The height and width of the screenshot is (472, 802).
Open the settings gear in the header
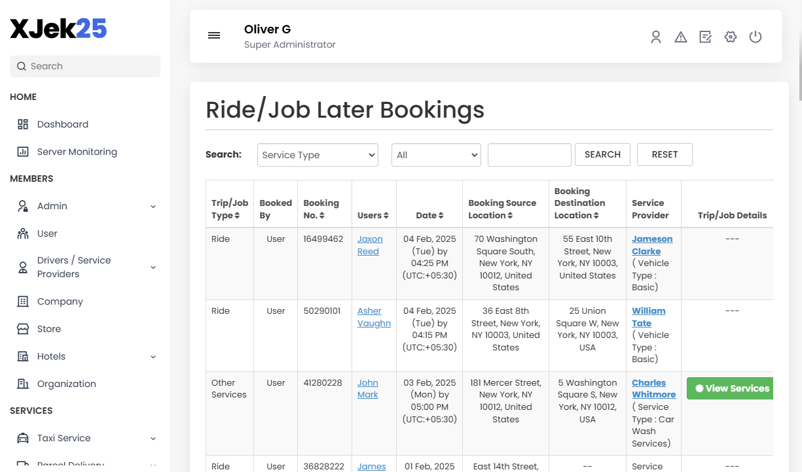(x=730, y=37)
